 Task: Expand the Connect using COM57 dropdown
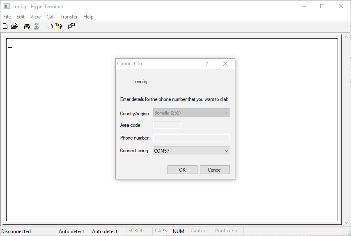pyautogui.click(x=191, y=151)
